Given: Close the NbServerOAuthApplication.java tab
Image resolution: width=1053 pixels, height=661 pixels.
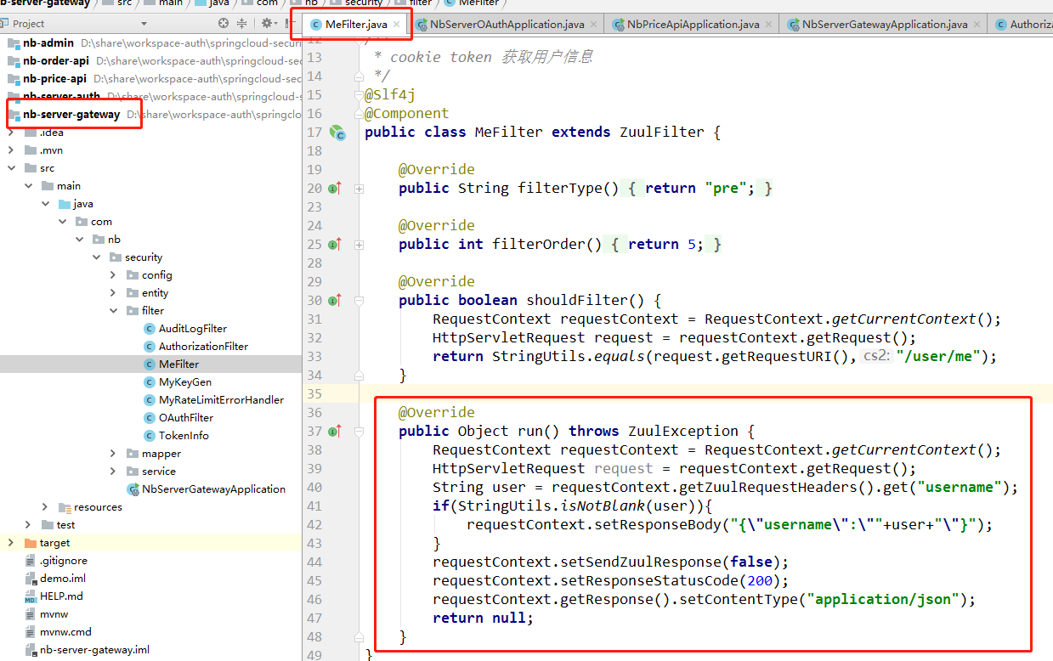Looking at the screenshot, I should 593,25.
